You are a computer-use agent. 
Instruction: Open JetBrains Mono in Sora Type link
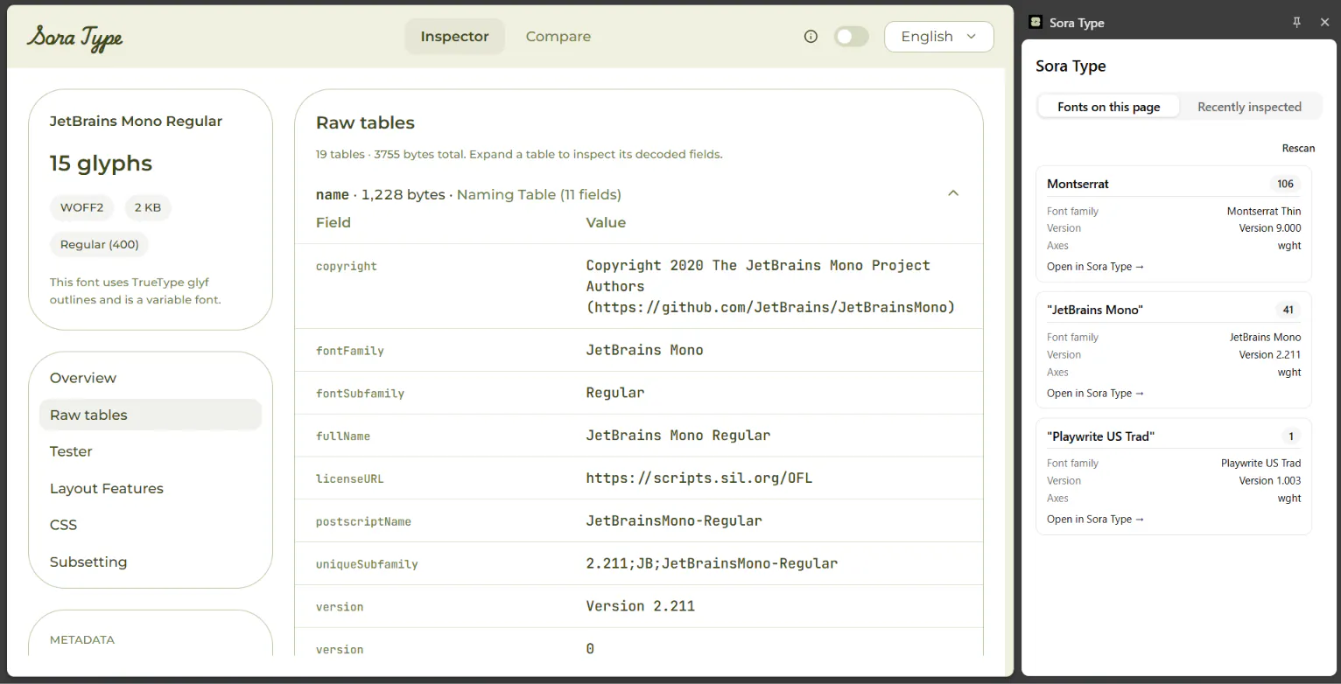(1095, 393)
